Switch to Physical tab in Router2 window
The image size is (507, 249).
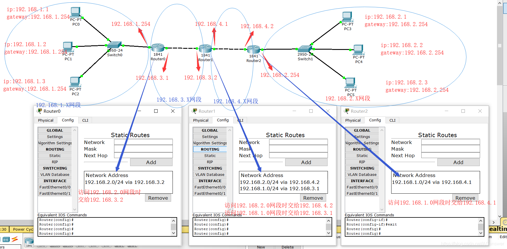[x=353, y=120]
